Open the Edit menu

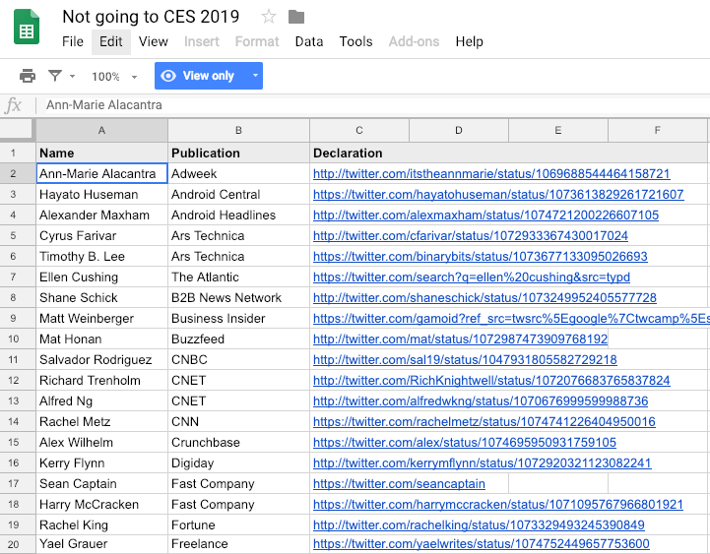tap(111, 41)
